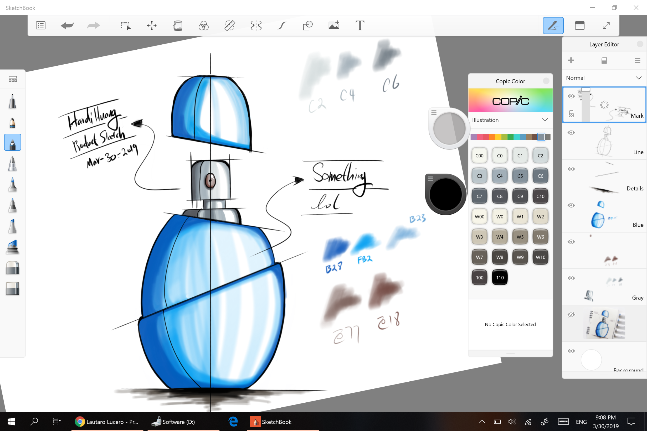Enable the Ruler tool

230,25
